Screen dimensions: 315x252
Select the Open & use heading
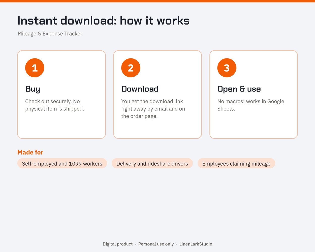239,89
